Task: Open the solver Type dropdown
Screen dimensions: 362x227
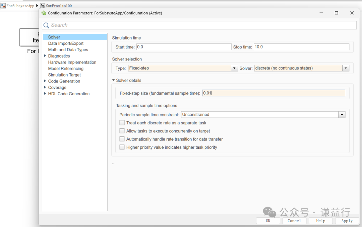Action: (234, 68)
